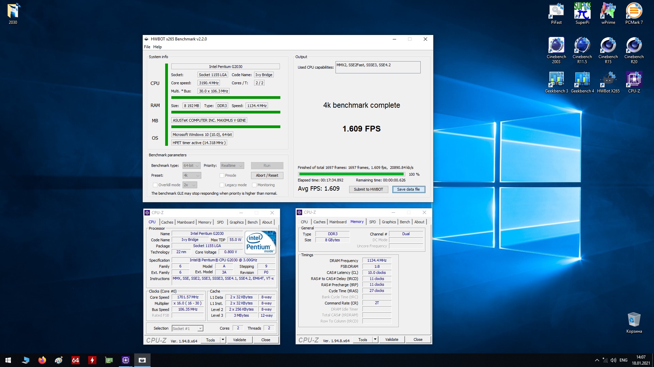Click the Intel Pentium logo in CPU-Z
The image size is (654, 367).
260,243
